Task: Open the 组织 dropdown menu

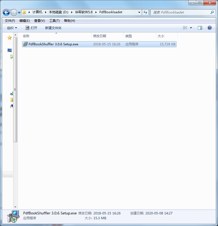Action: tap(12, 28)
